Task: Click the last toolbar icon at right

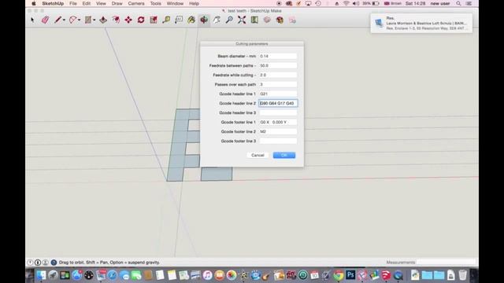Action: click(x=292, y=20)
